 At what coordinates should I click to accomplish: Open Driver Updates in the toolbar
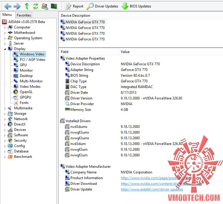click(x=103, y=6)
